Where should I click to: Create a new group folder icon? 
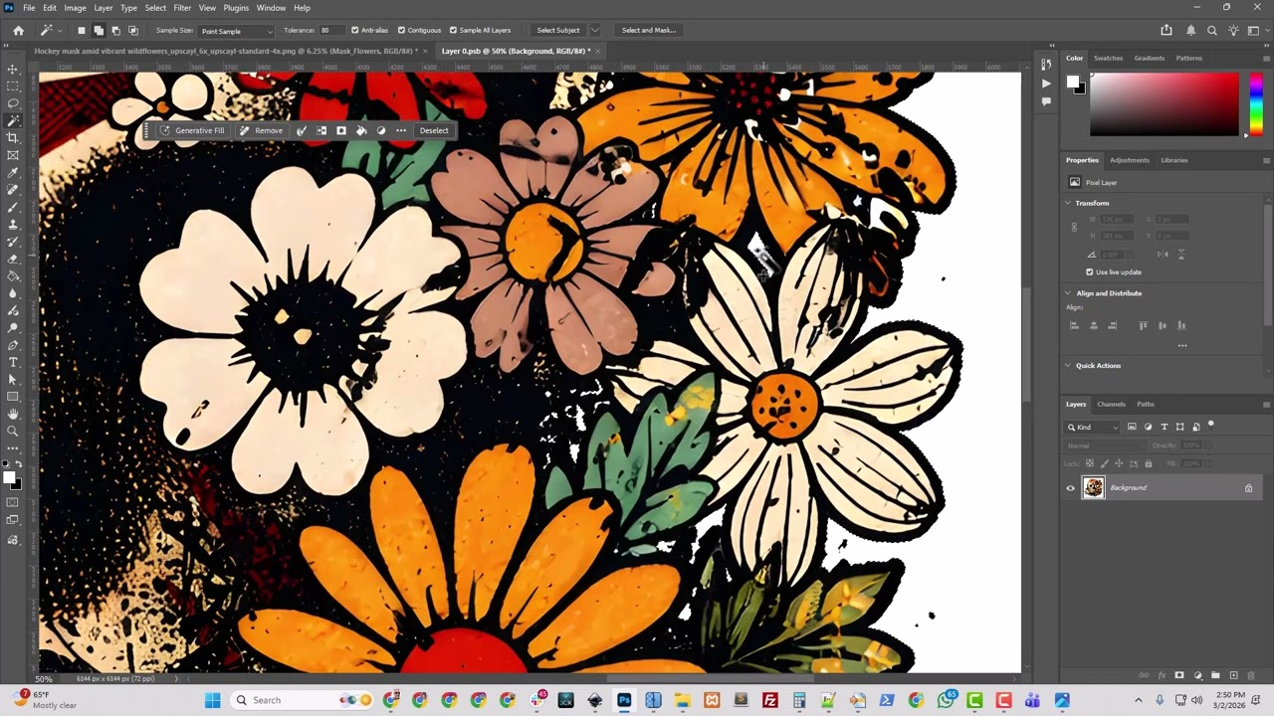pyautogui.click(x=1215, y=675)
